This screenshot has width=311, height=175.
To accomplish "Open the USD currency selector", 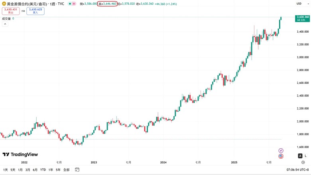I will pyautogui.click(x=299, y=4).
